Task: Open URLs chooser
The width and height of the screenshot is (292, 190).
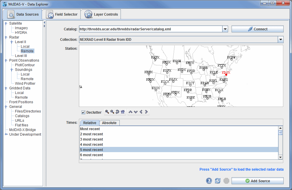Action: [20, 121]
